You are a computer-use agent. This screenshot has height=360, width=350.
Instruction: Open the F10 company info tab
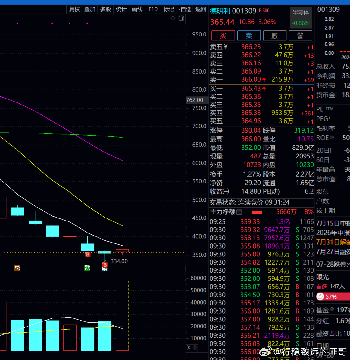point(153,9)
